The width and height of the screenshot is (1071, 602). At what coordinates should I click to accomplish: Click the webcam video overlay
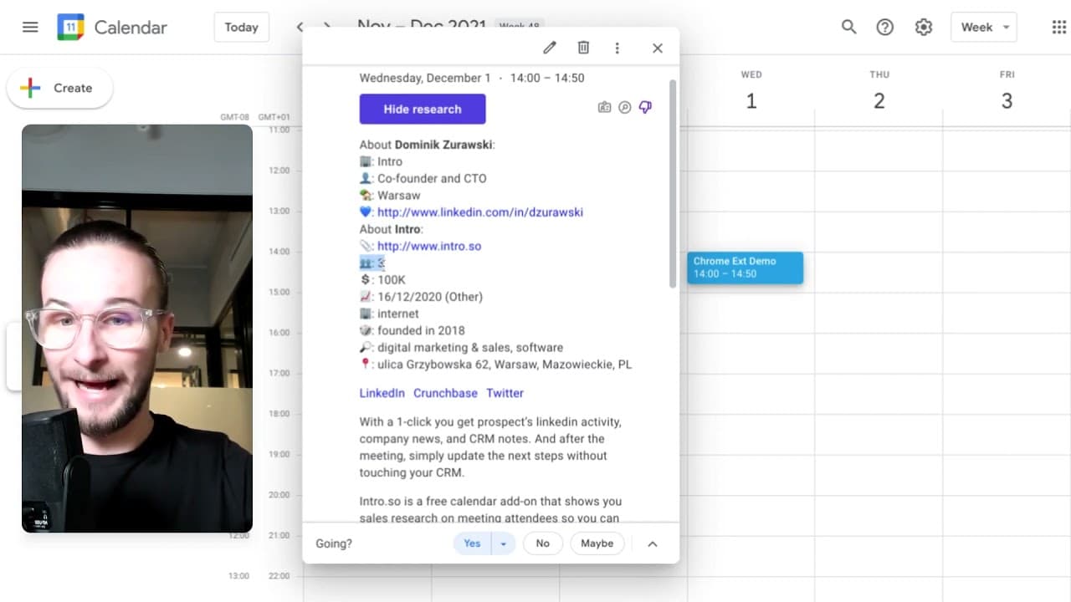coord(137,329)
